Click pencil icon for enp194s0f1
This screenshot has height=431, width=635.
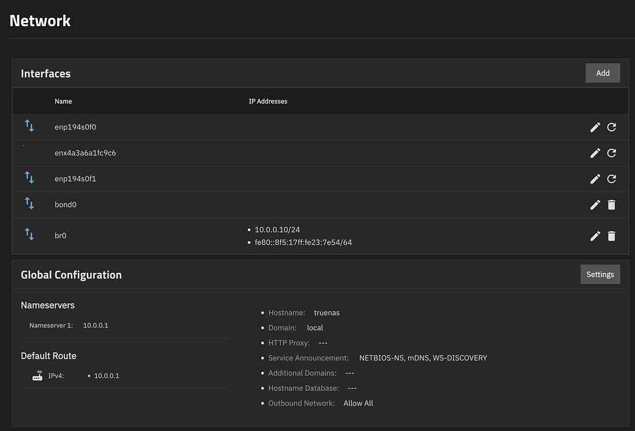[595, 179]
